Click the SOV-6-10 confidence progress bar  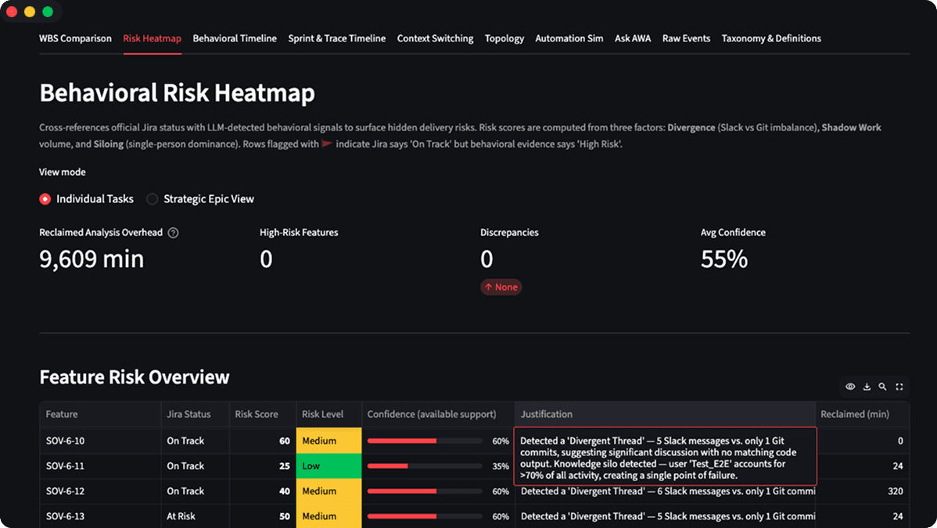[x=425, y=441]
